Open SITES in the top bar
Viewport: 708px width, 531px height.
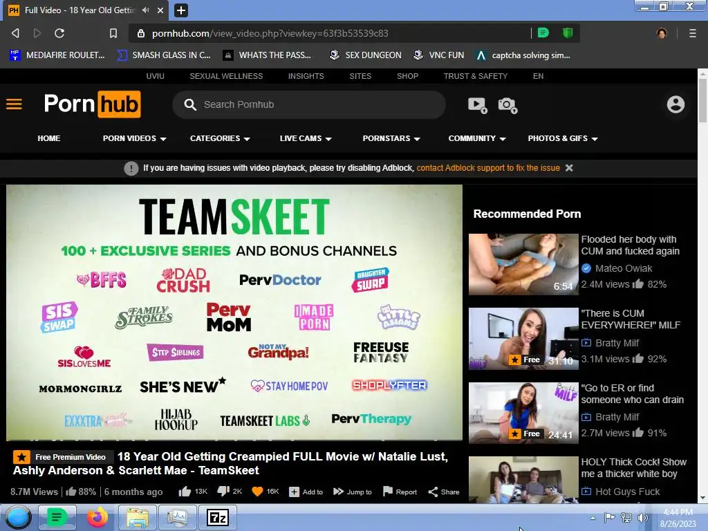360,76
